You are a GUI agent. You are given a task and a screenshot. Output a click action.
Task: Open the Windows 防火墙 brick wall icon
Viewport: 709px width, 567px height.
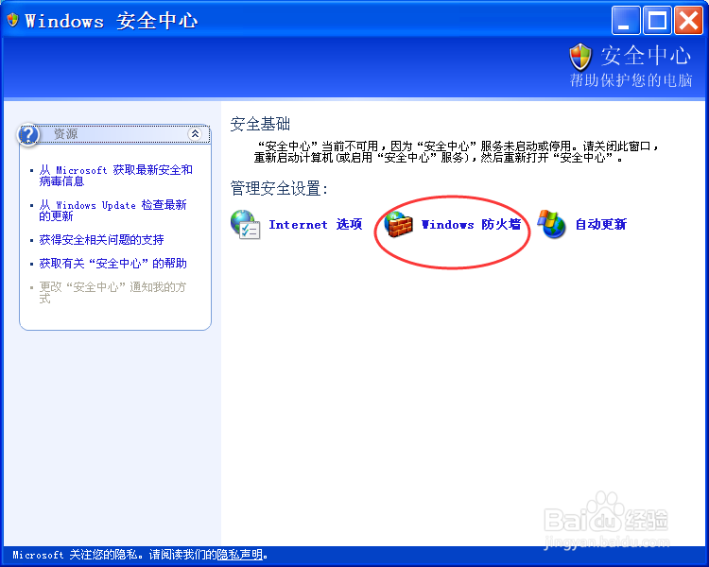click(x=399, y=224)
